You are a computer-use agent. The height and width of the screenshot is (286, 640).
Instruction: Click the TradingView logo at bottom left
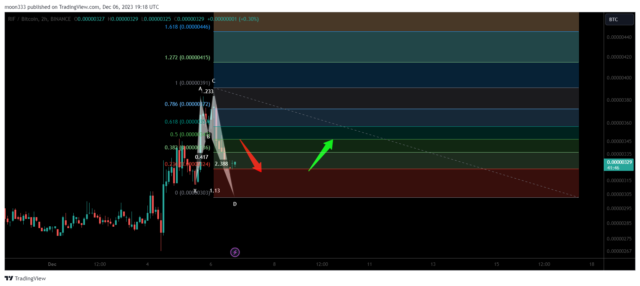coord(25,278)
